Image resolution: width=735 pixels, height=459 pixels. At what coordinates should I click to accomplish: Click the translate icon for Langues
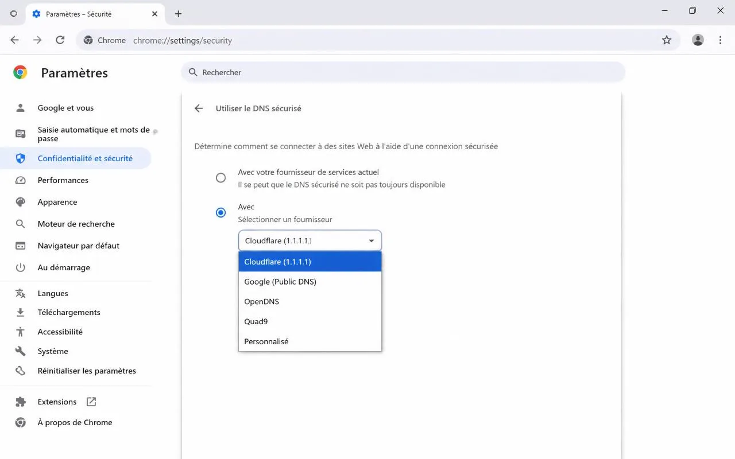21,293
